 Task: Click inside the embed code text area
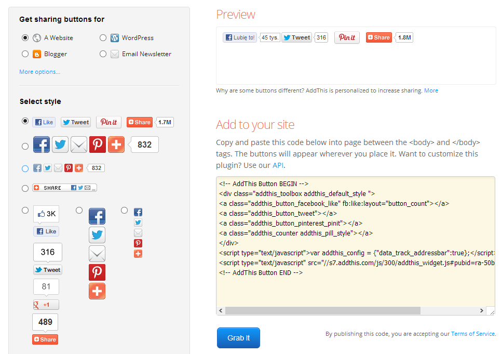(356, 242)
